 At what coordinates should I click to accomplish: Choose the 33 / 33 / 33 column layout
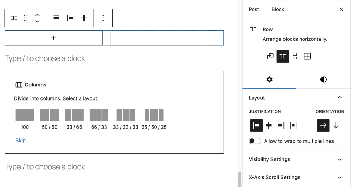(x=125, y=115)
